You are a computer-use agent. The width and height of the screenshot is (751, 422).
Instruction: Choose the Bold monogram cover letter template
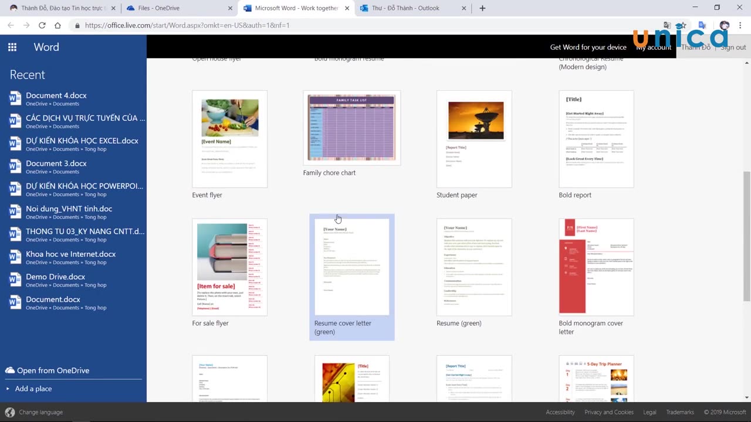596,267
